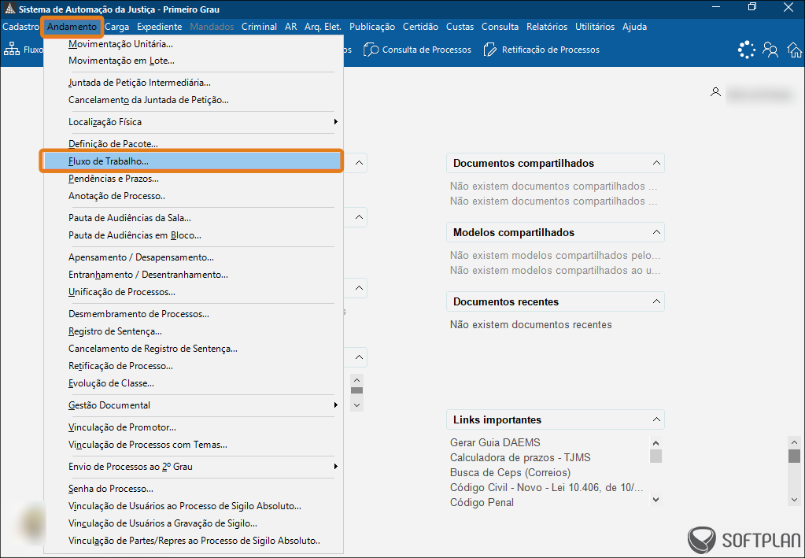
Task: Open the Certidão menu
Action: (x=420, y=27)
